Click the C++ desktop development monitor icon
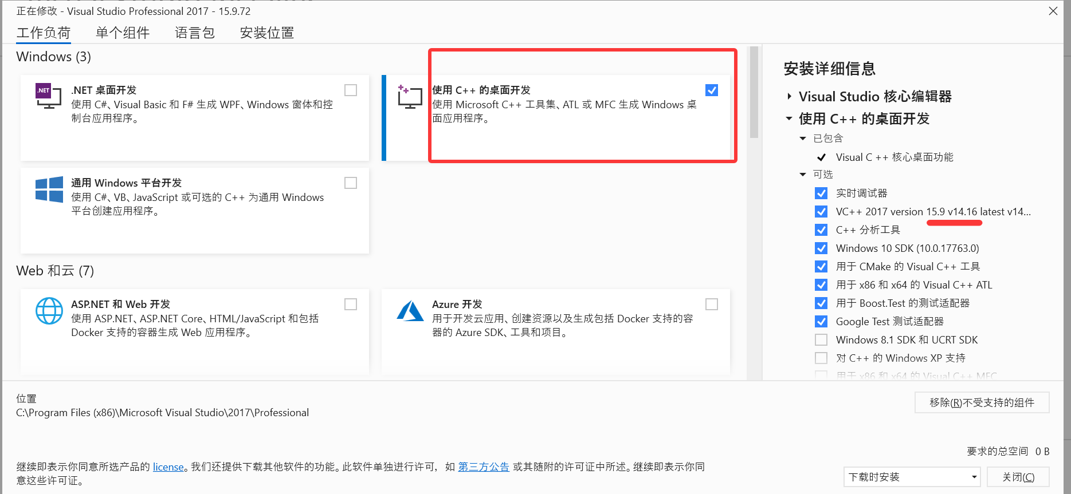The image size is (1071, 494). click(409, 97)
